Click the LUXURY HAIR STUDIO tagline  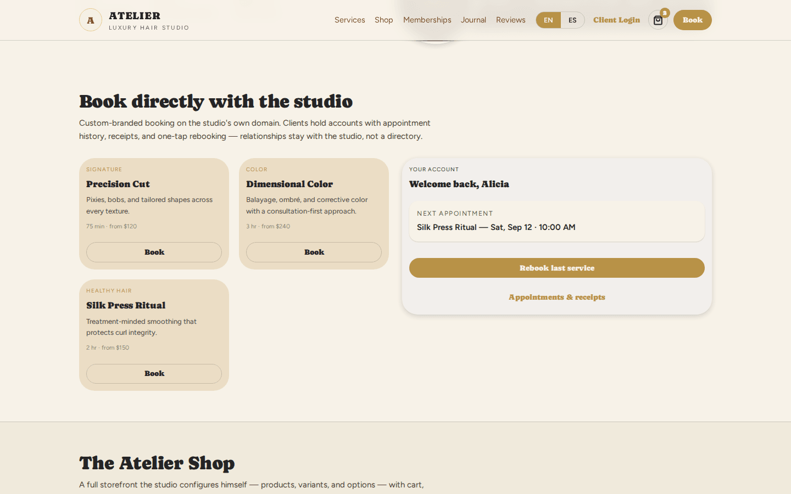tap(149, 27)
